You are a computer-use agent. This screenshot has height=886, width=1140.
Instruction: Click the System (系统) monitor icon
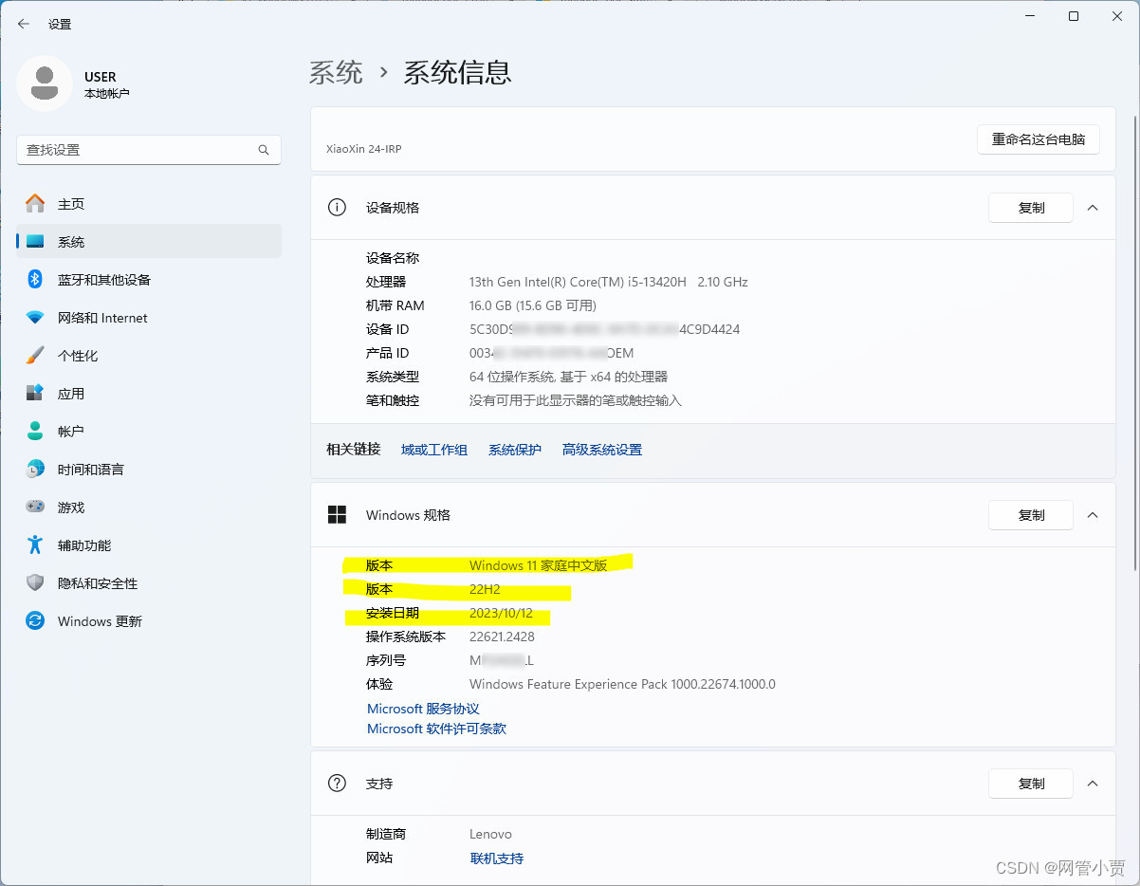pyautogui.click(x=35, y=242)
